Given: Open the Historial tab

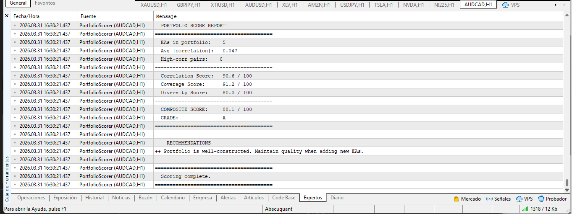Looking at the screenshot, I should pyautogui.click(x=94, y=198).
